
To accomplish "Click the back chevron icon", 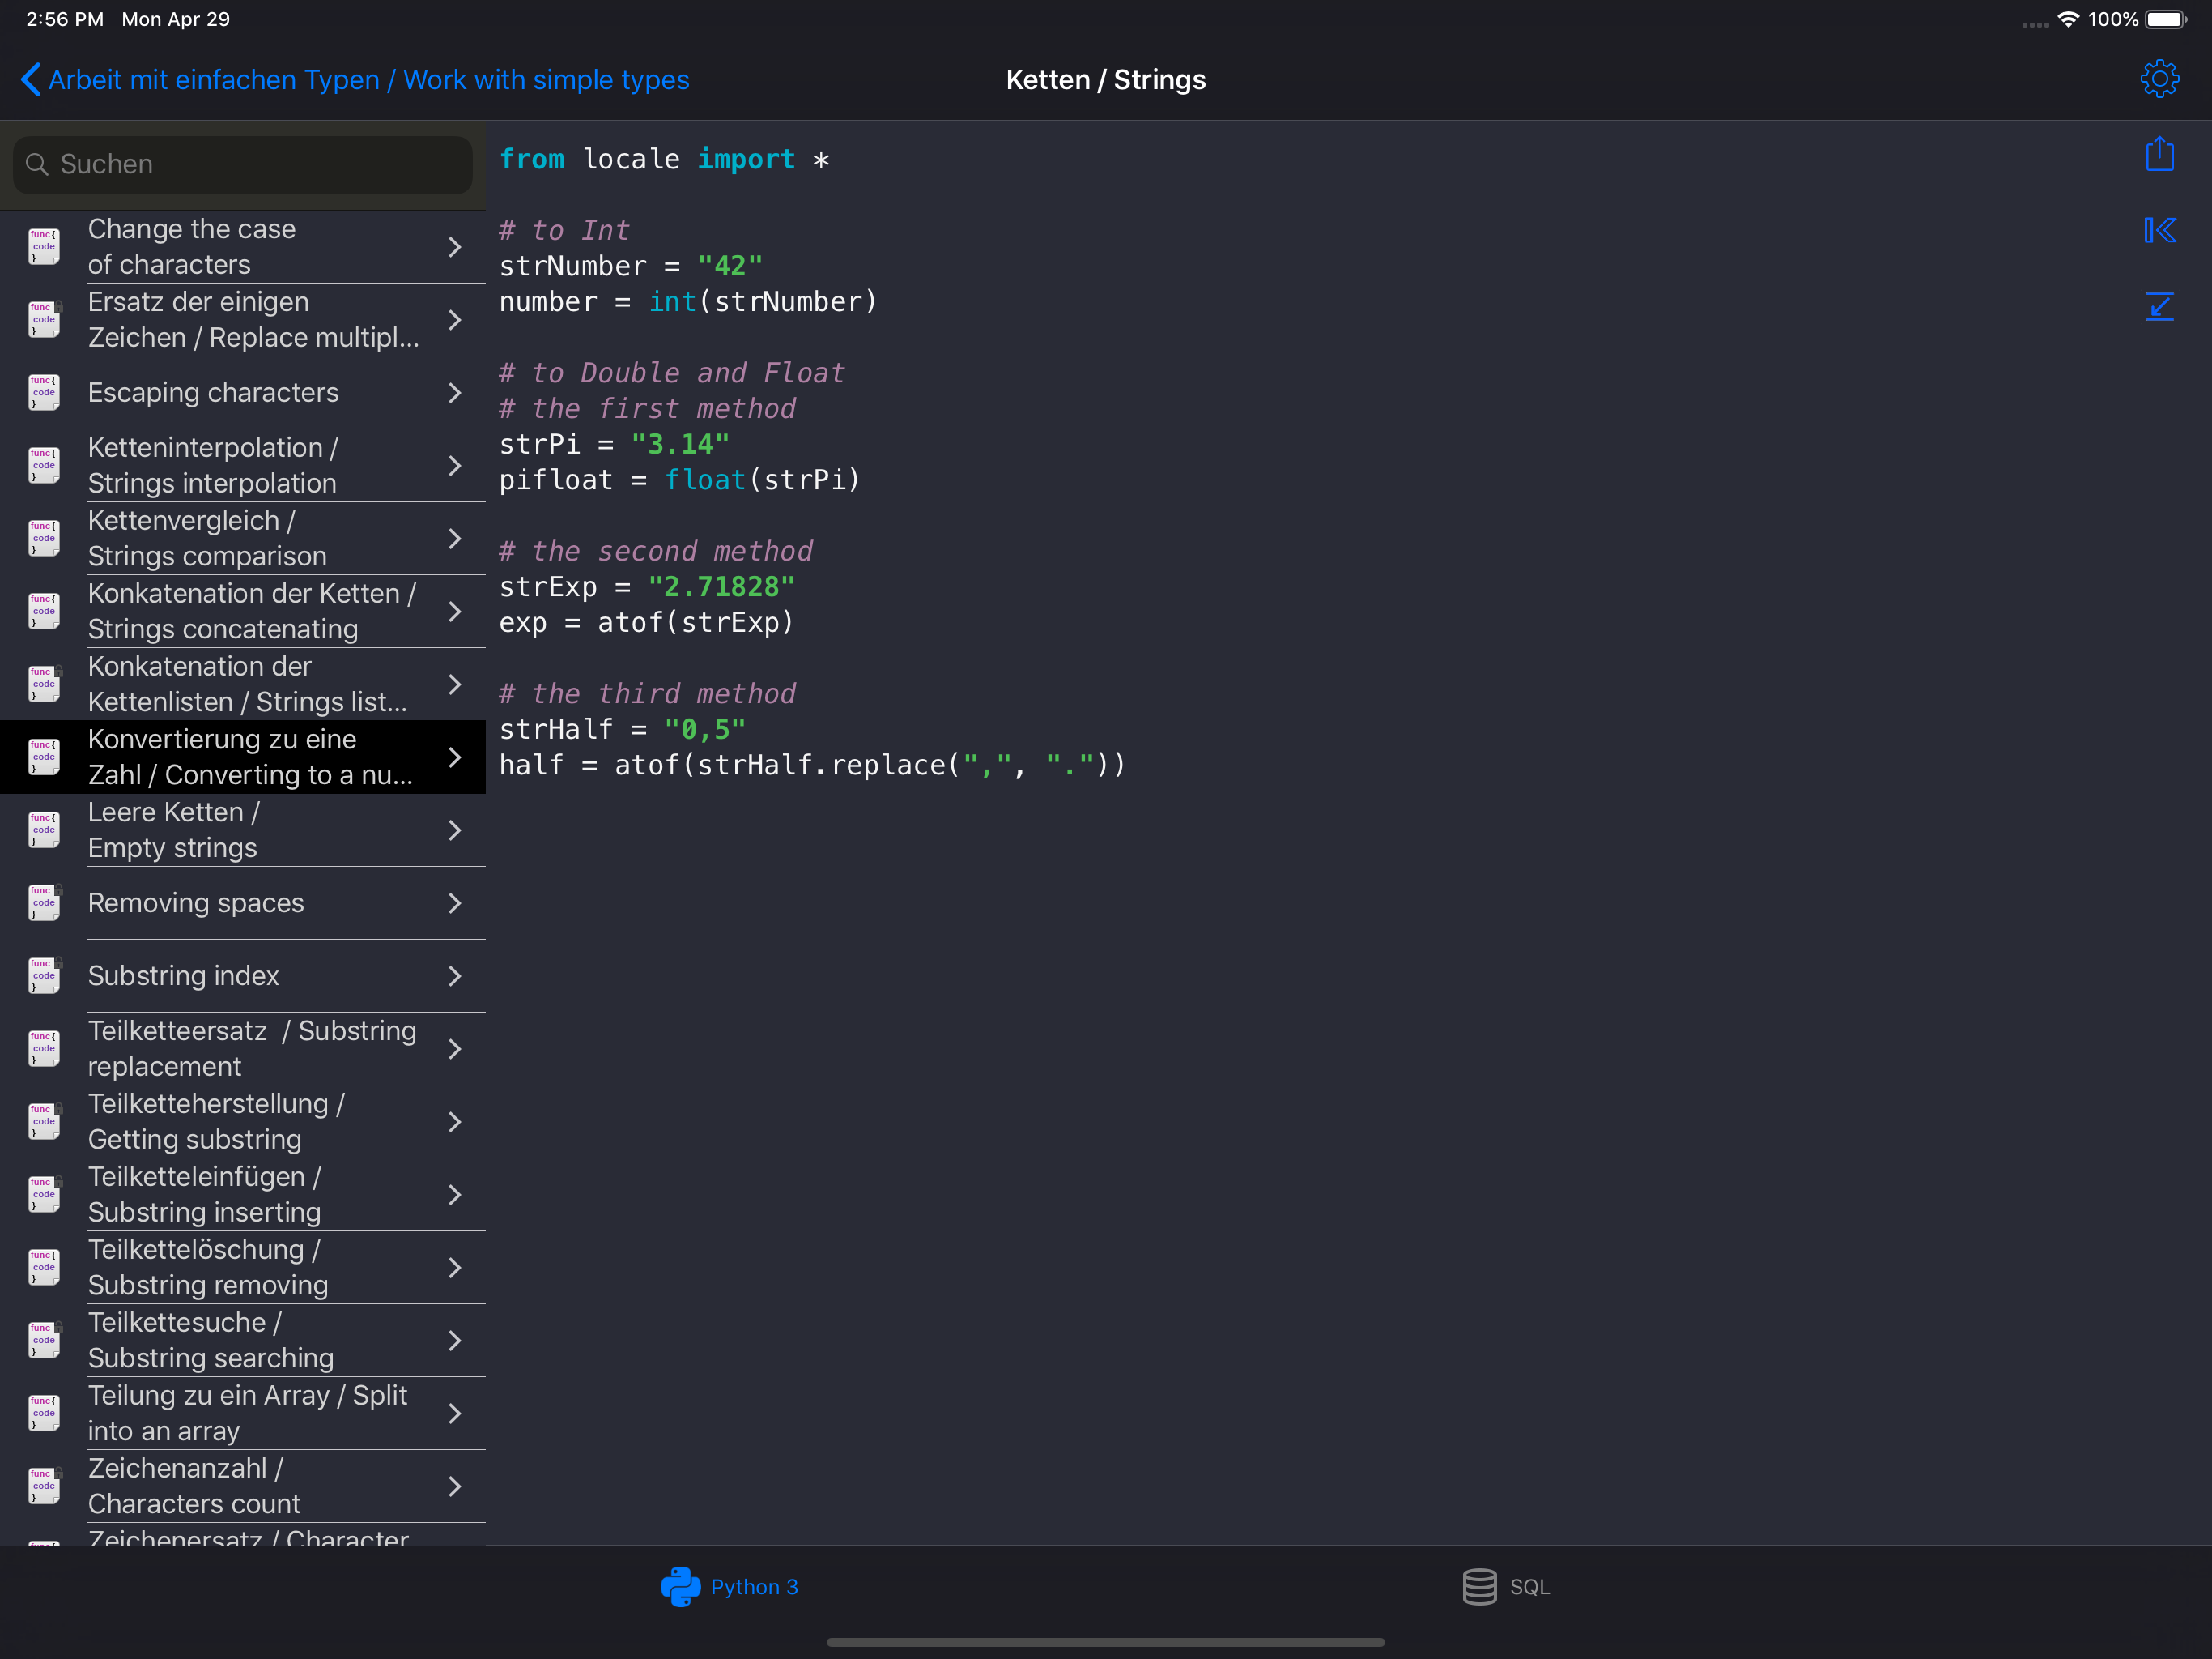I will pyautogui.click(x=30, y=79).
